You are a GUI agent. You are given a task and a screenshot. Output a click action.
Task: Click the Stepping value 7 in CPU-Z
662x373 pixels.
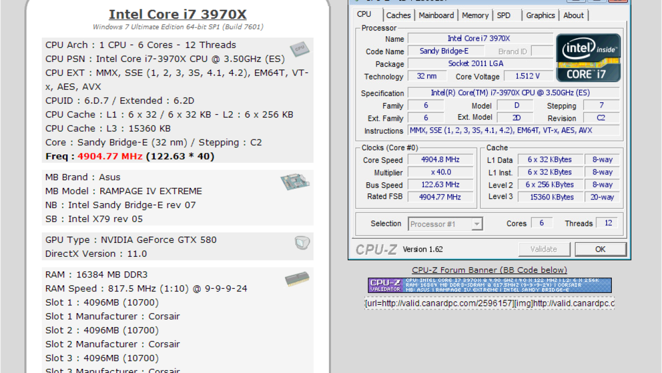click(601, 105)
